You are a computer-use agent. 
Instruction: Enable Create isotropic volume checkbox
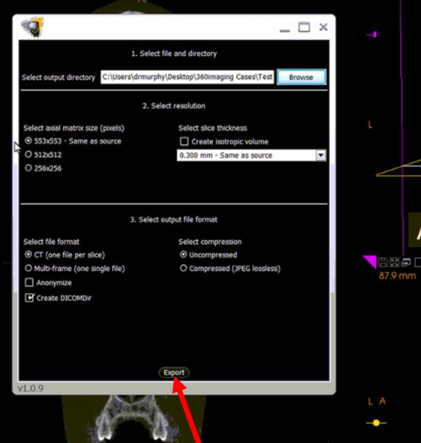(x=184, y=141)
